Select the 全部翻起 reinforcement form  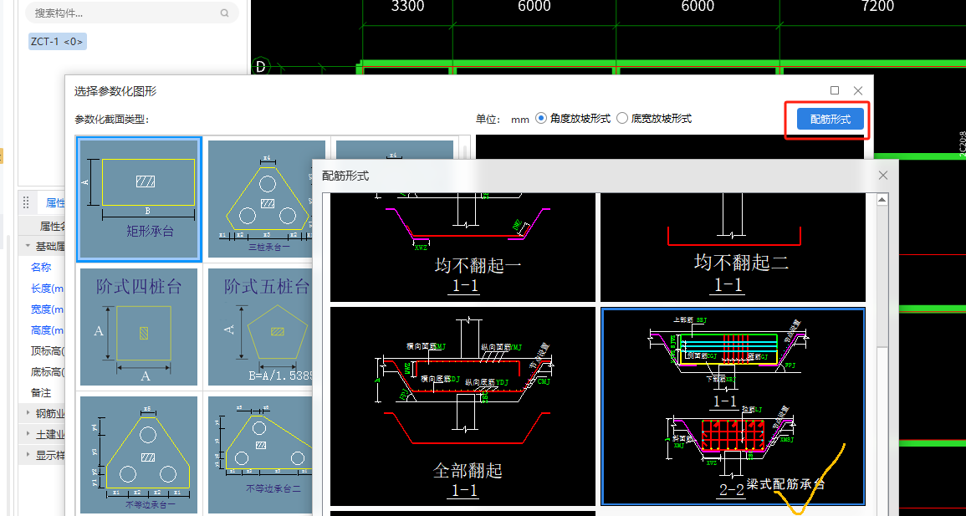(x=463, y=406)
